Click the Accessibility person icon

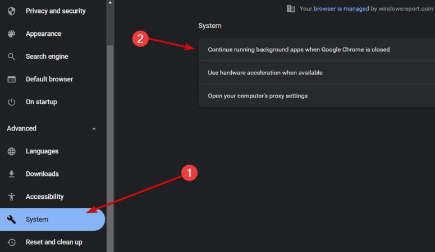11,197
